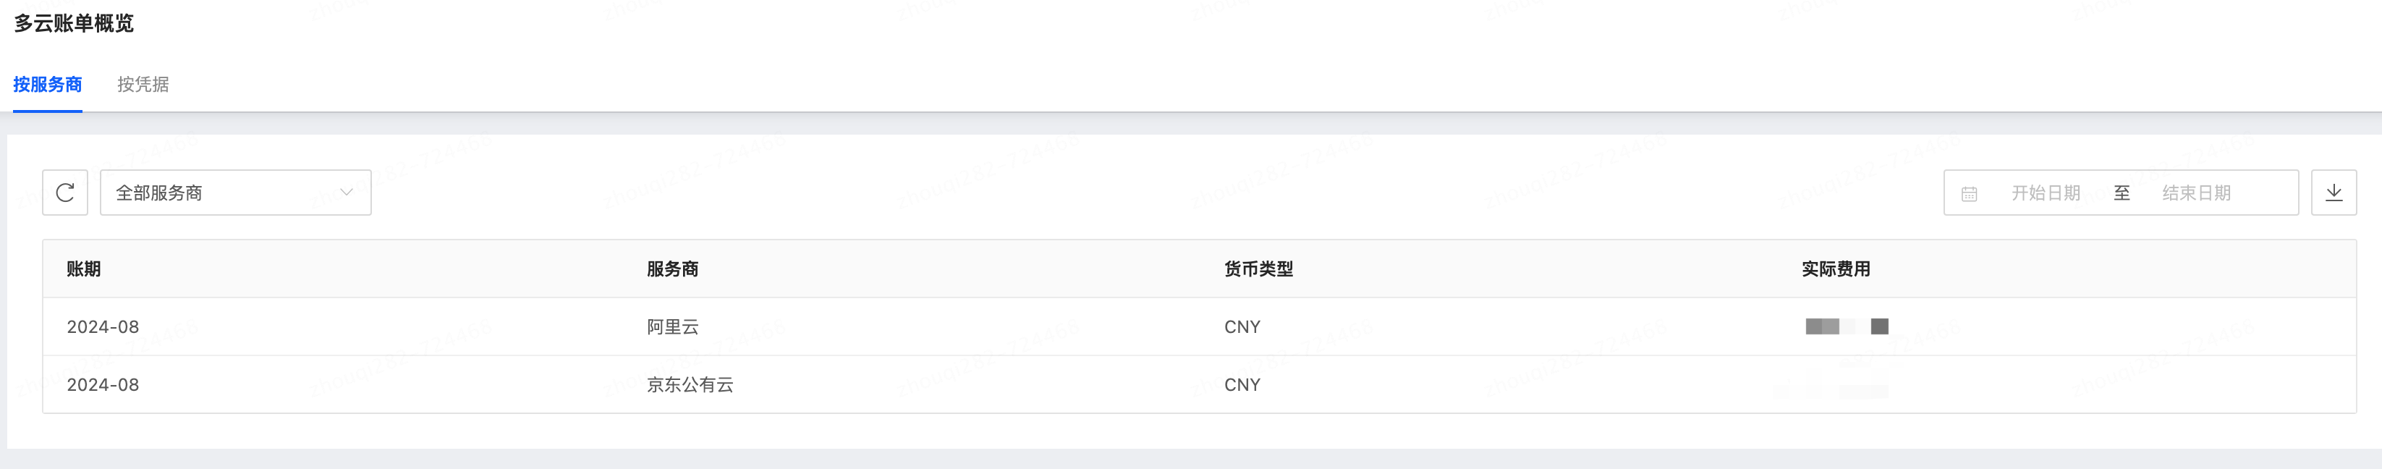The height and width of the screenshot is (469, 2382).
Task: Open the 全部服务商 provider selector
Action: pyautogui.click(x=236, y=193)
